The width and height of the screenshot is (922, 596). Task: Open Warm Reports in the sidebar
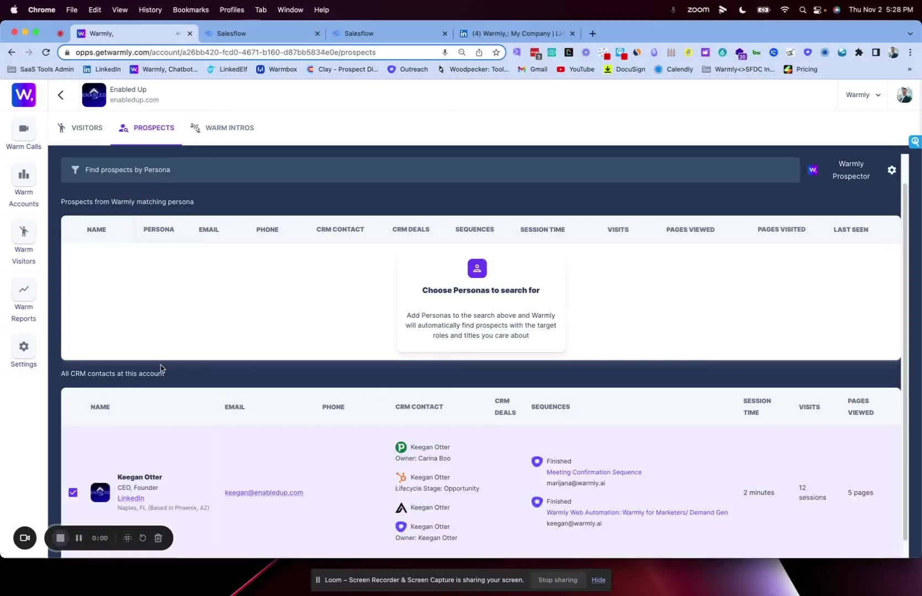click(24, 301)
